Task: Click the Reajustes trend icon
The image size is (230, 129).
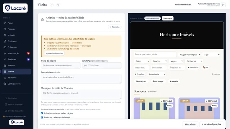Action: pos(5,59)
